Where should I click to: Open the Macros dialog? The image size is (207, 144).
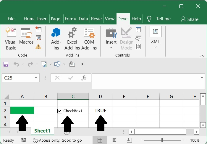pos(26,36)
